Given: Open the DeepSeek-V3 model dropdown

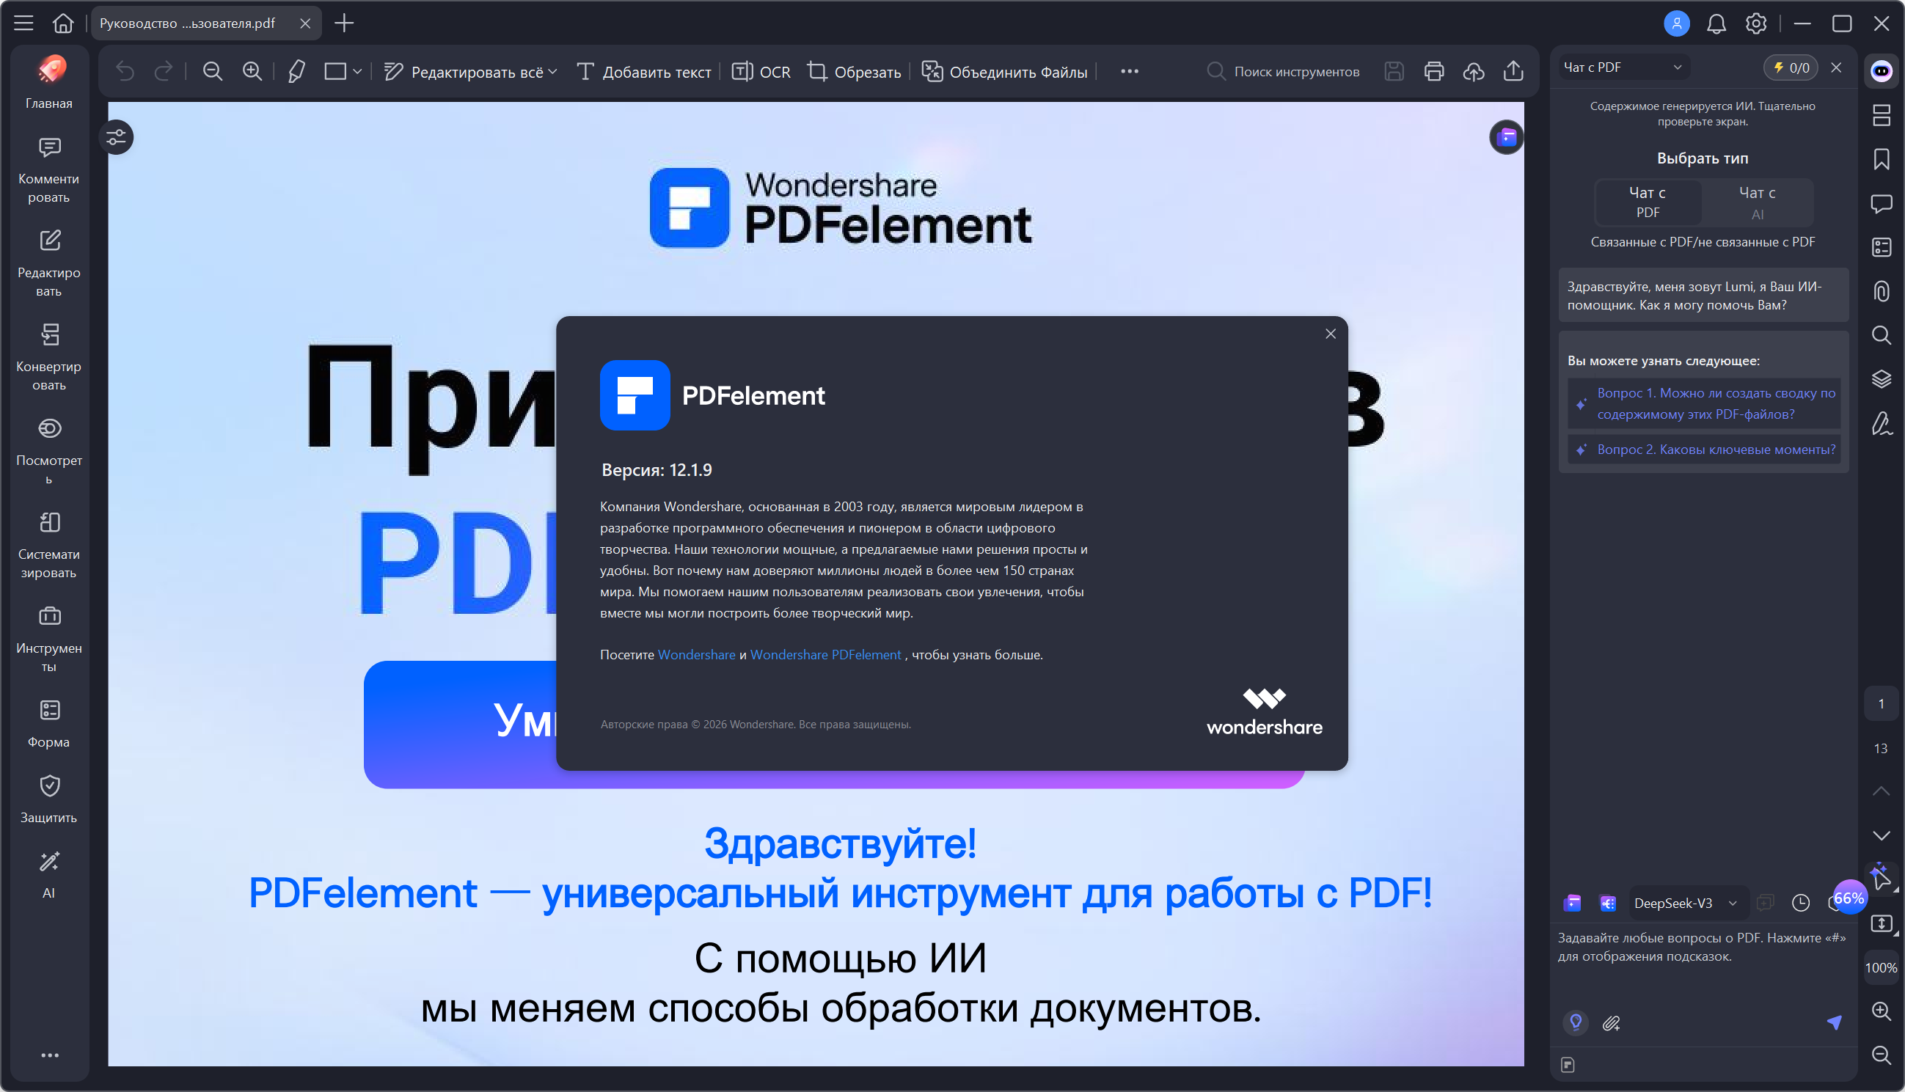Looking at the screenshot, I should coord(1686,902).
